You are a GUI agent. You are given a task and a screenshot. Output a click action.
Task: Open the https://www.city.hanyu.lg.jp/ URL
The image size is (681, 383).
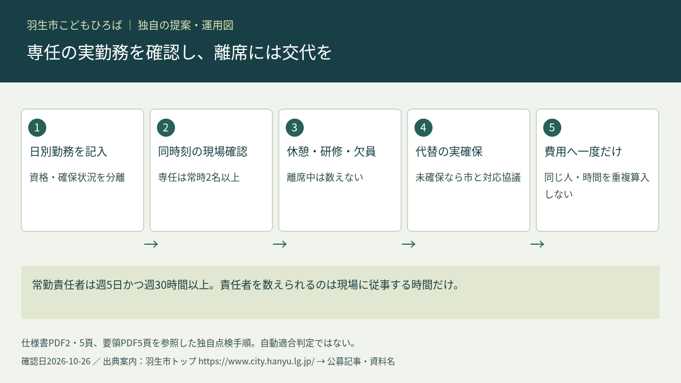click(x=256, y=361)
